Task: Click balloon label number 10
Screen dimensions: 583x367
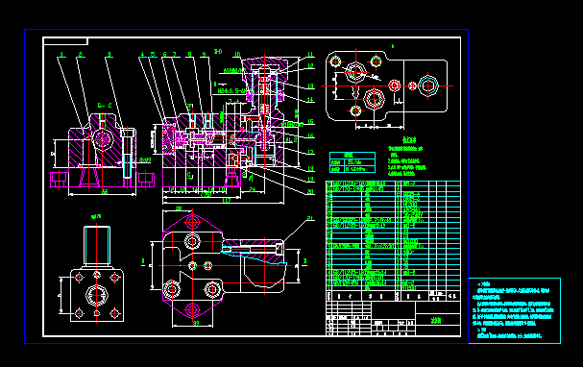Action: point(237,55)
